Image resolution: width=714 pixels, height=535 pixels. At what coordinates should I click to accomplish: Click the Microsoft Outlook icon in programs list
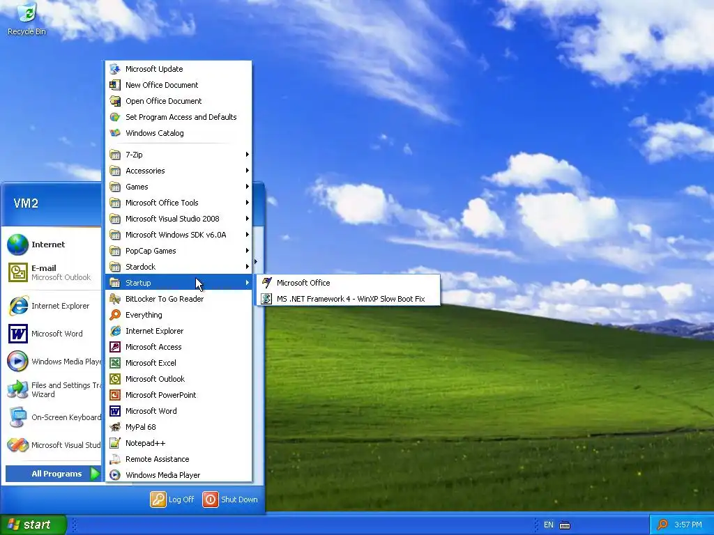(115, 379)
